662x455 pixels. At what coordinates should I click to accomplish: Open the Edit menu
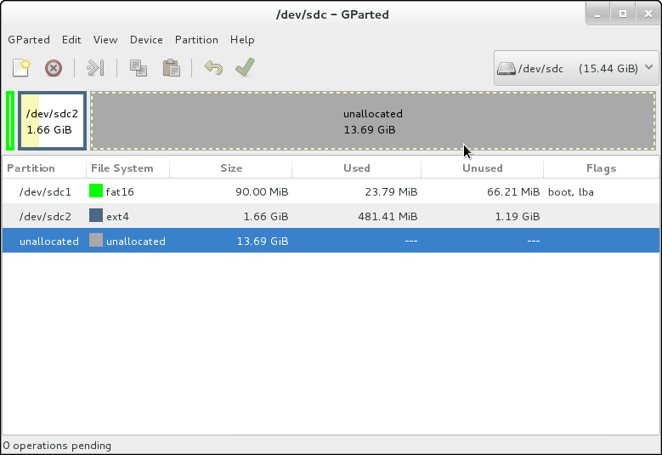coord(71,40)
